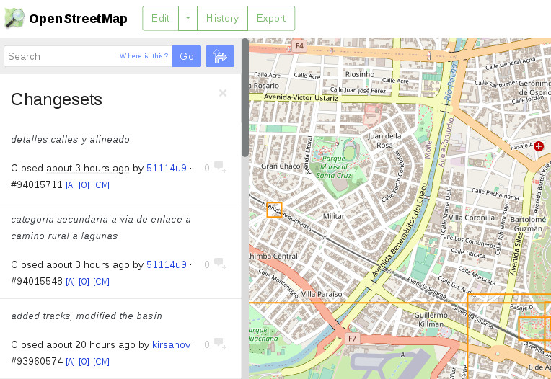Open [A] link for changeset #94015548
The height and width of the screenshot is (379, 551).
[70, 282]
